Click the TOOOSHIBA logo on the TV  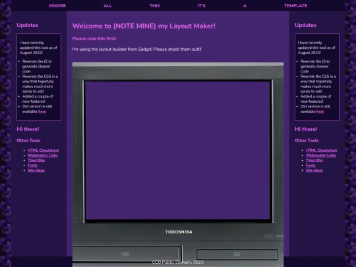click(x=179, y=232)
